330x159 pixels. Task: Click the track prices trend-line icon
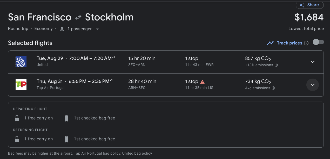point(270,43)
